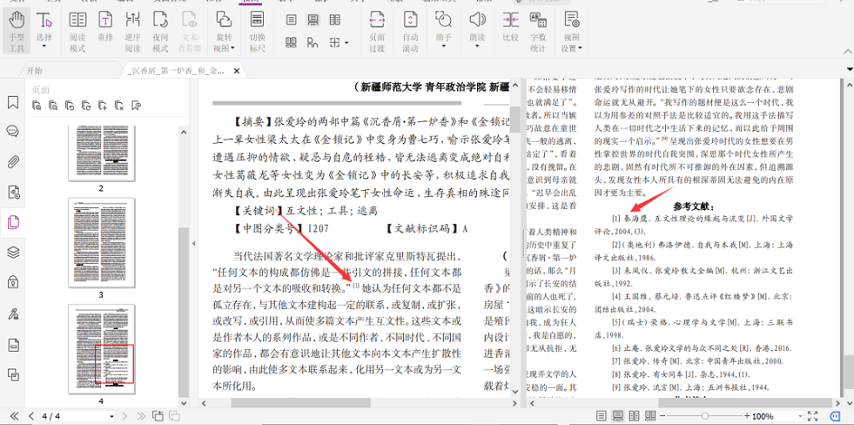This screenshot has height=425, width=854.
Task: Select facing pages view in ribbon
Action: point(335,20)
